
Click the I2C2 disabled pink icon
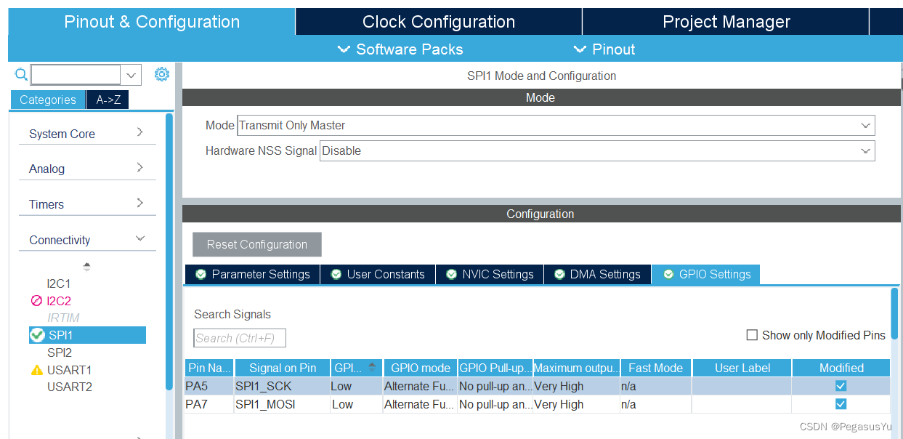pyautogui.click(x=37, y=301)
